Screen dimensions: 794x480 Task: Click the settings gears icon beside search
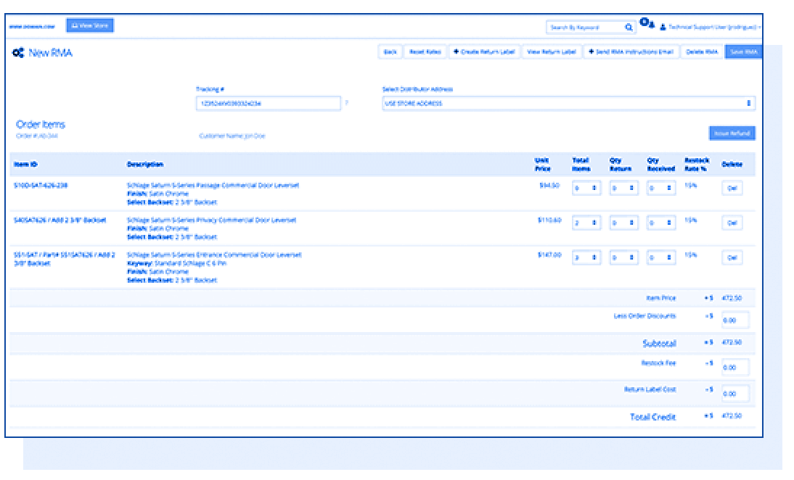click(647, 25)
